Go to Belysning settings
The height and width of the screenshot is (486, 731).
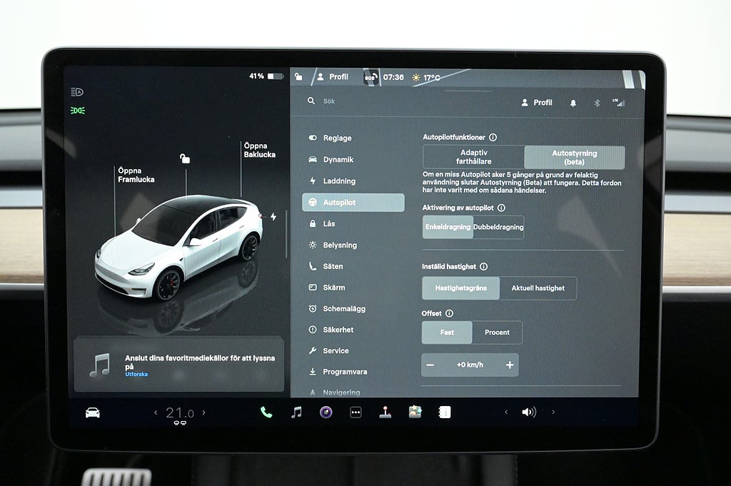coord(339,245)
